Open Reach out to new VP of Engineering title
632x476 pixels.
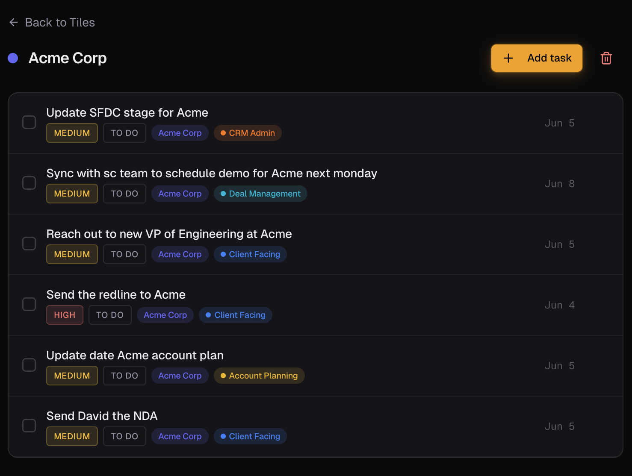169,234
